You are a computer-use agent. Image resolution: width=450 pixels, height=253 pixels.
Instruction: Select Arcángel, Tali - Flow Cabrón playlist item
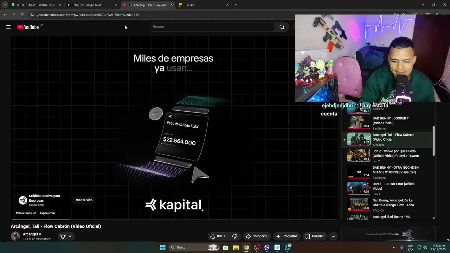(387, 140)
